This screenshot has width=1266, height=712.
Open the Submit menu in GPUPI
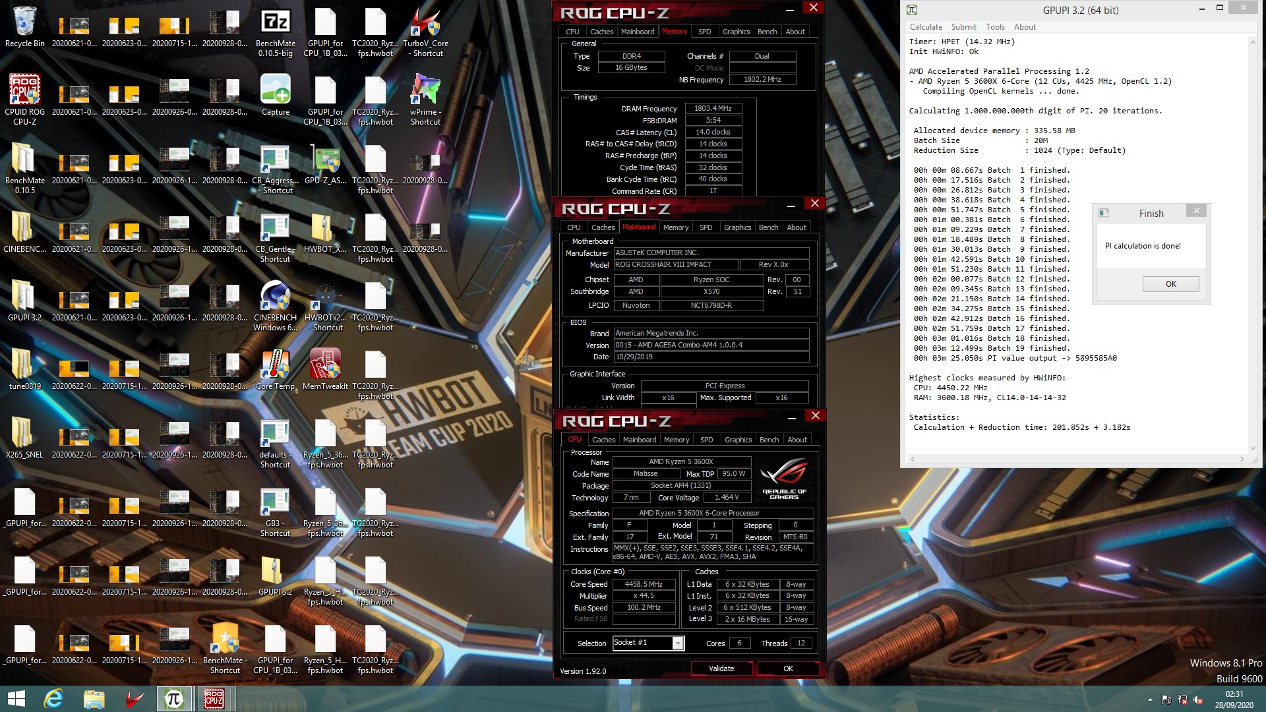click(963, 27)
